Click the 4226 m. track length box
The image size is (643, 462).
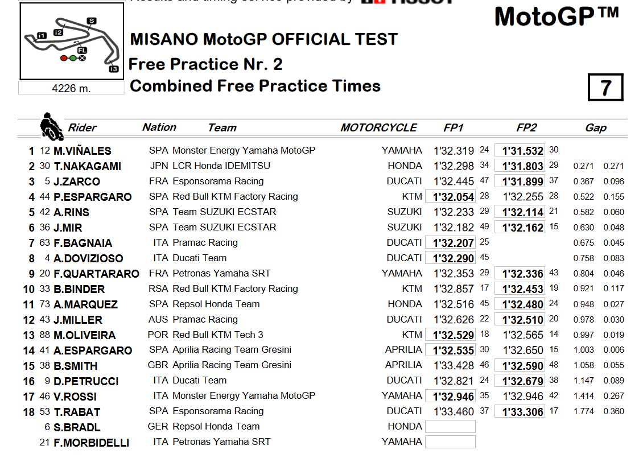tap(71, 88)
